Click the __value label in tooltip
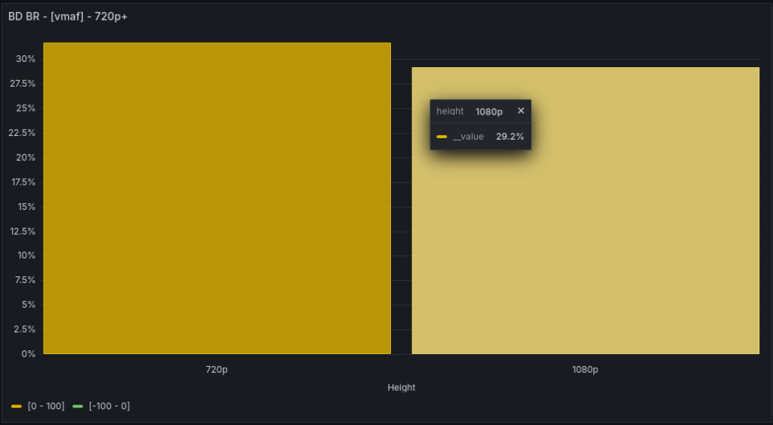The width and height of the screenshot is (773, 425). coord(468,137)
